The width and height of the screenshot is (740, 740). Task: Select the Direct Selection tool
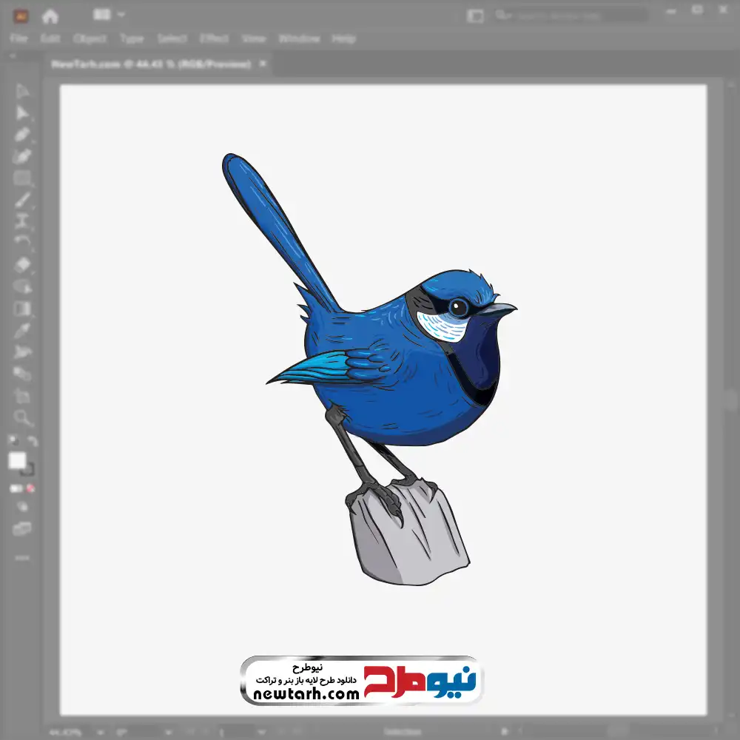[x=22, y=112]
